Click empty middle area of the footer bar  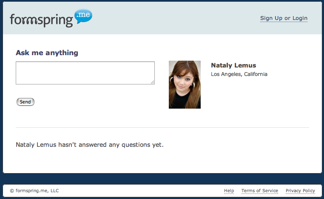coord(140,191)
